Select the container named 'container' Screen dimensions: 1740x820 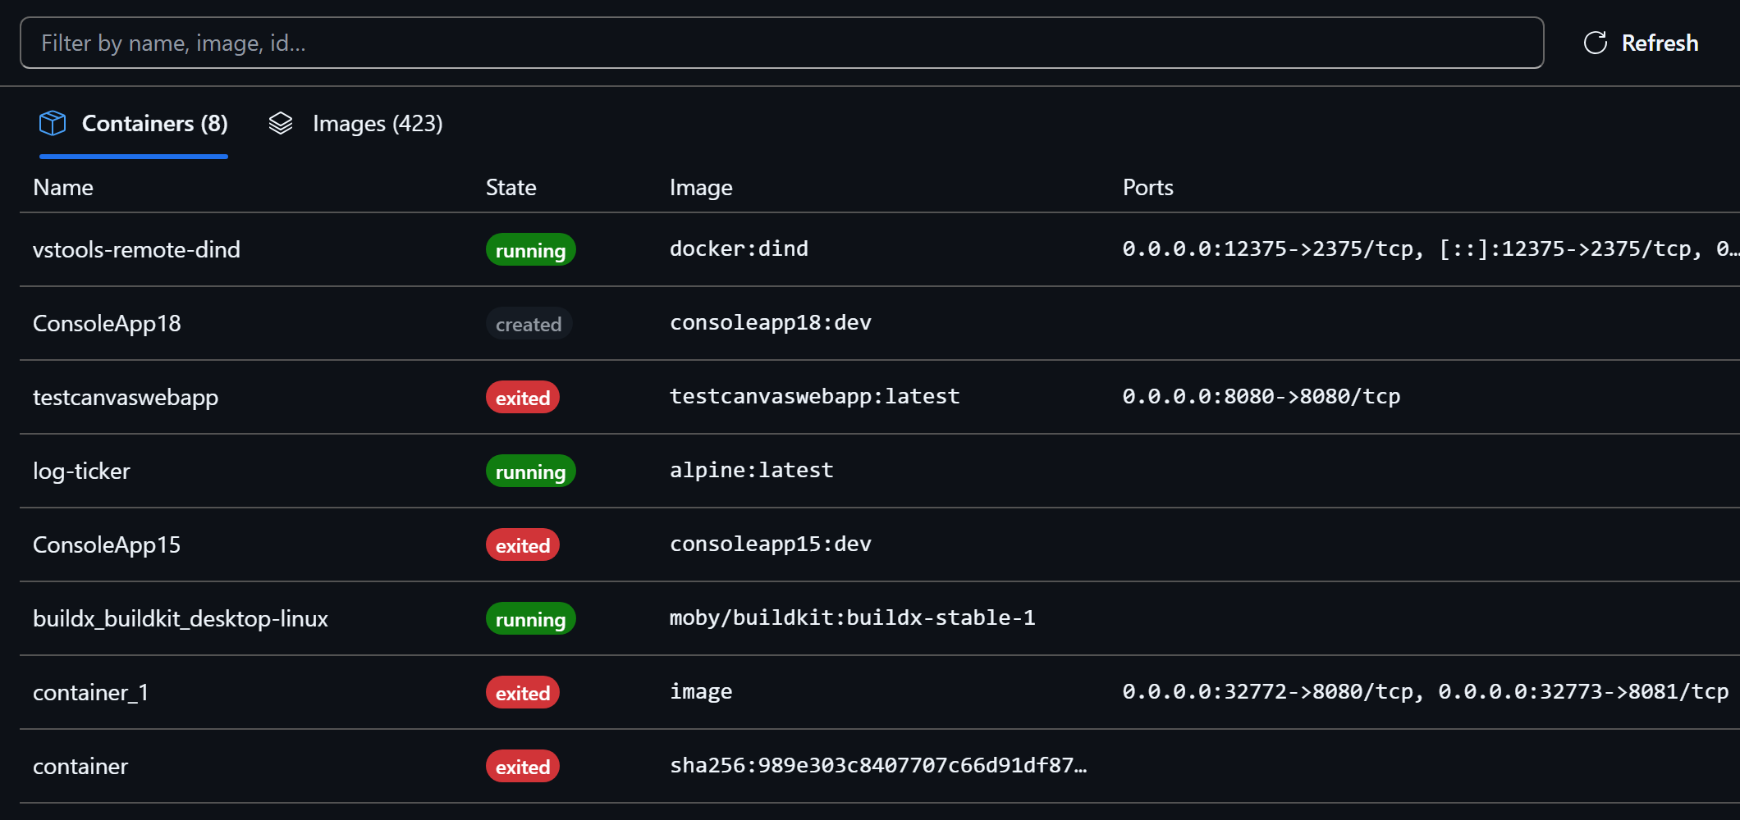80,766
